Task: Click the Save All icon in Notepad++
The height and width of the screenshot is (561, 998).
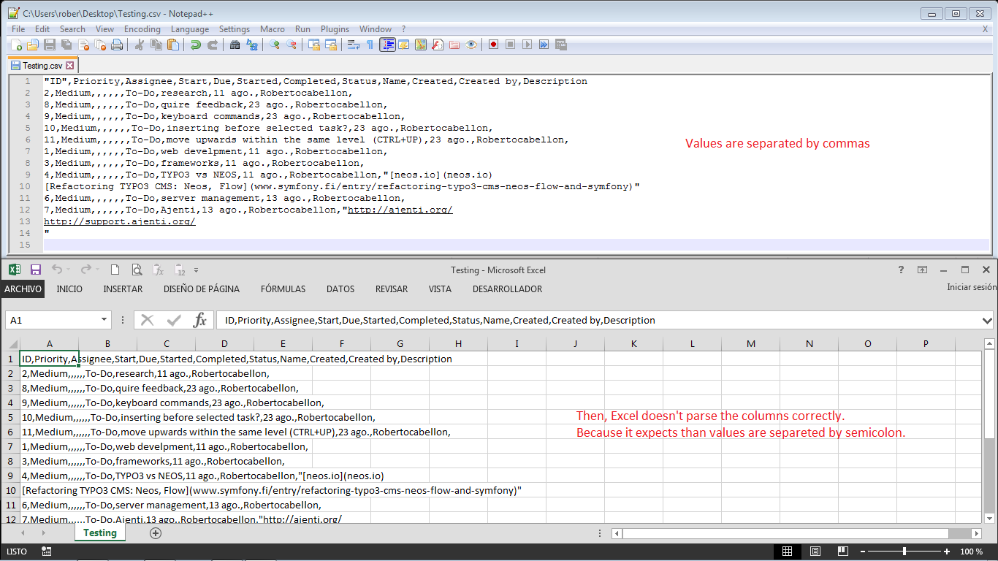Action: click(66, 45)
